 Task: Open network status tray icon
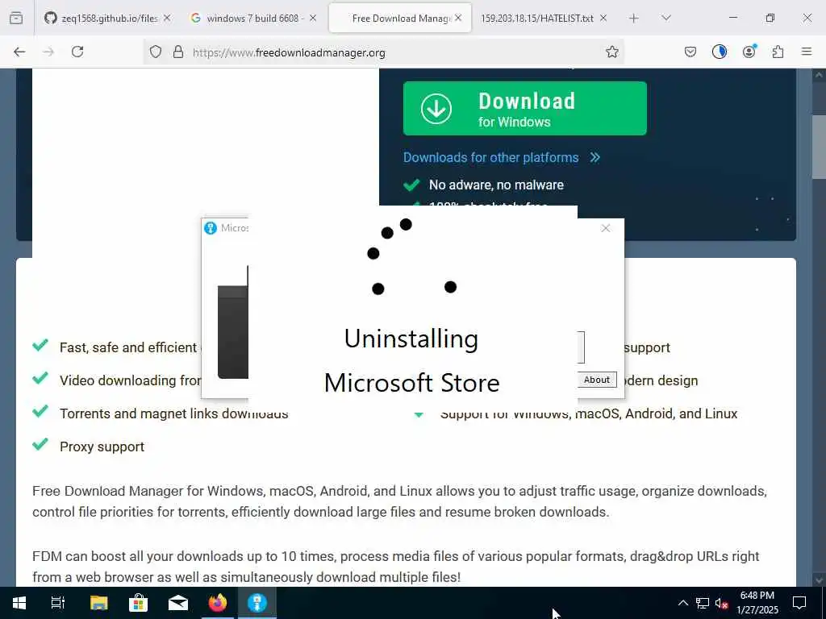click(703, 603)
